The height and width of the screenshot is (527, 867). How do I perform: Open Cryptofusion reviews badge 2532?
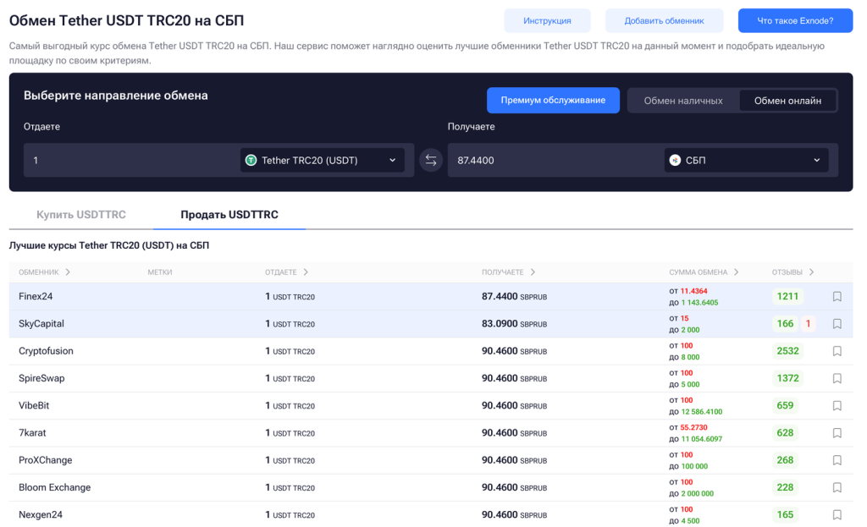tap(787, 351)
